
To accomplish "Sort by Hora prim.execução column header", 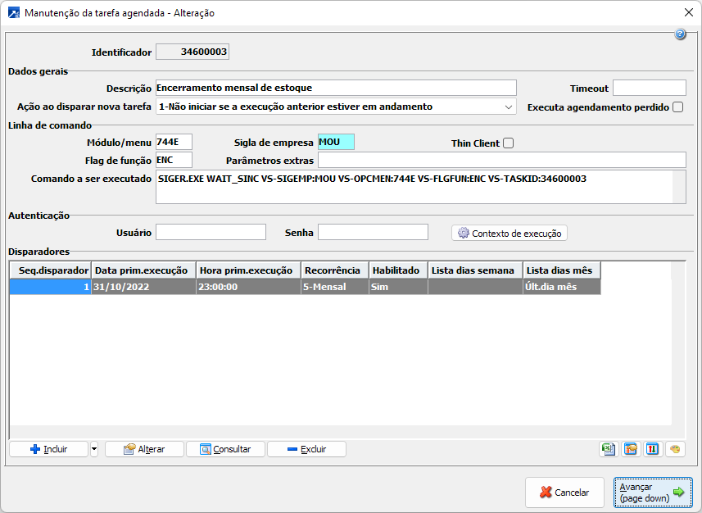I will click(248, 270).
